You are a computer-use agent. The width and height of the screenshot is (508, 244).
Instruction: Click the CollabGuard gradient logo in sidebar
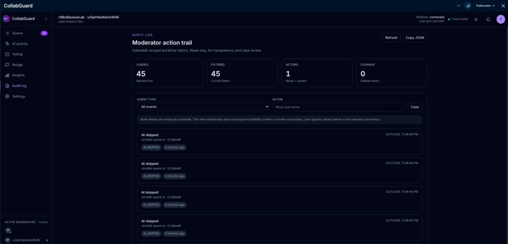point(6,19)
